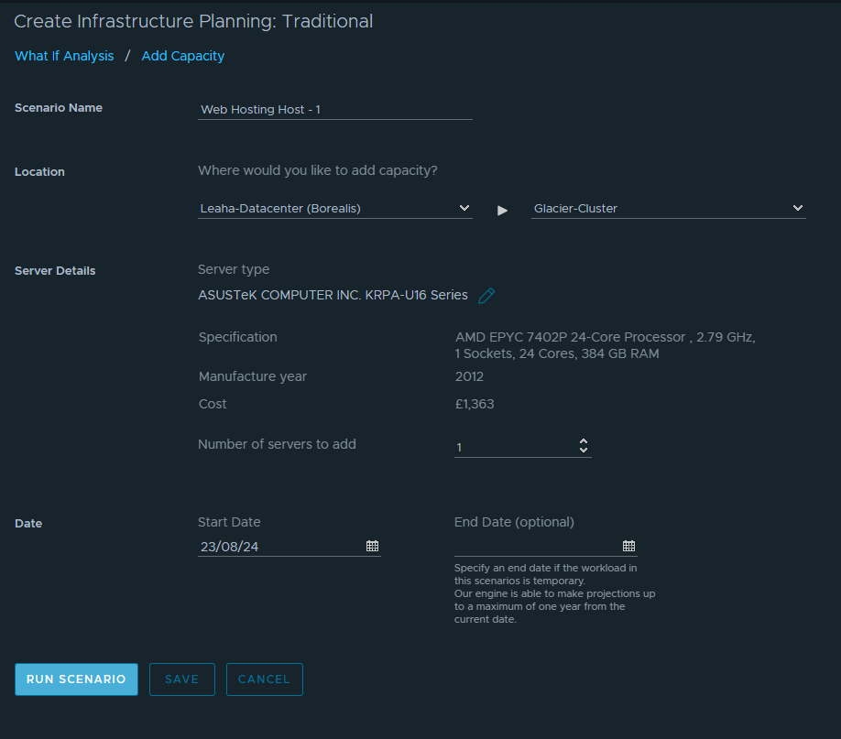Focus the Scenario Name text field
The height and width of the screenshot is (739, 841).
pos(335,109)
